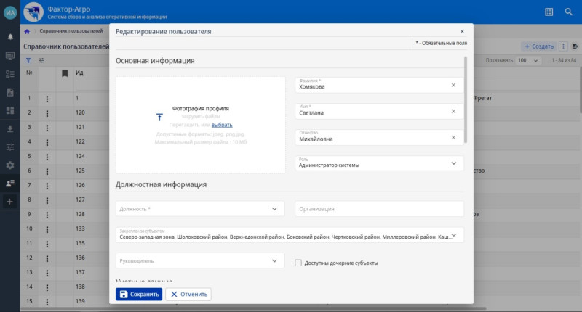
Task: Clear the Имя field value Светлана
Action: coord(453,111)
